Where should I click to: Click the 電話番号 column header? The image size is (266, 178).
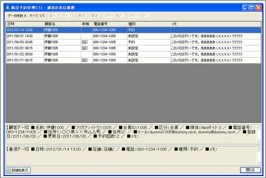click(x=109, y=24)
